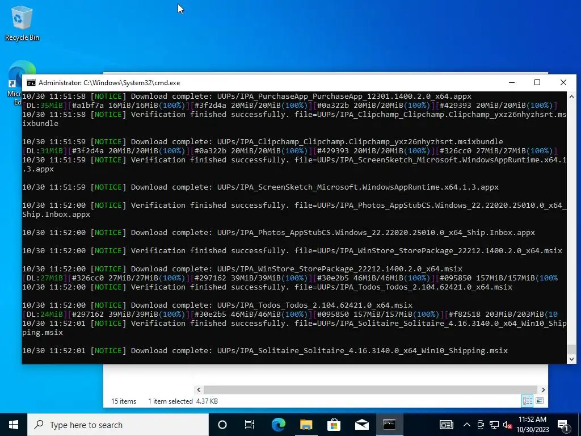The width and height of the screenshot is (581, 436).
Task: Open Task View on the taskbar
Action: tap(250, 425)
